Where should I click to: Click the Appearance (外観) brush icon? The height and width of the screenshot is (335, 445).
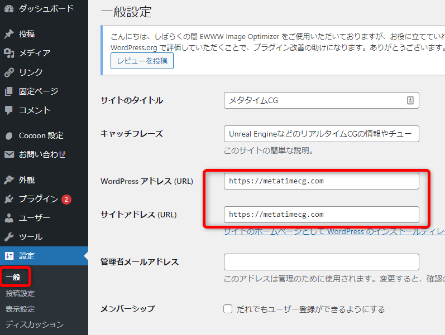point(9,180)
